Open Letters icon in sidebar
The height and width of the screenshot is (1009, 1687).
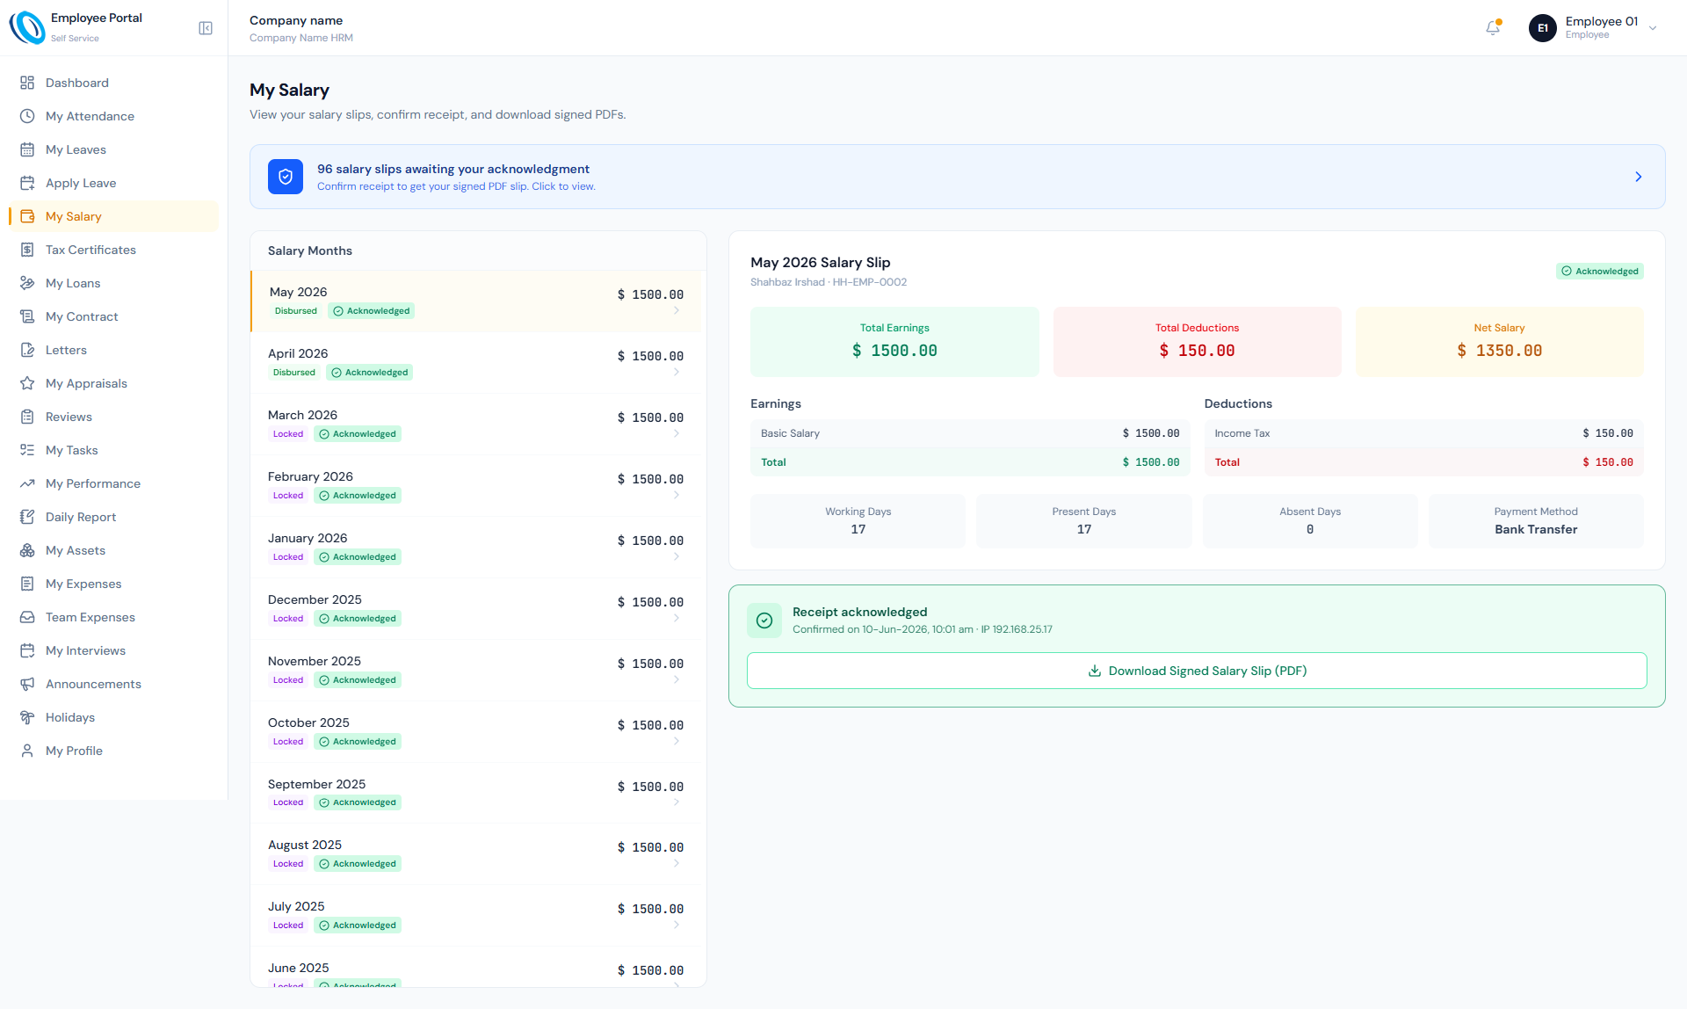(x=27, y=350)
